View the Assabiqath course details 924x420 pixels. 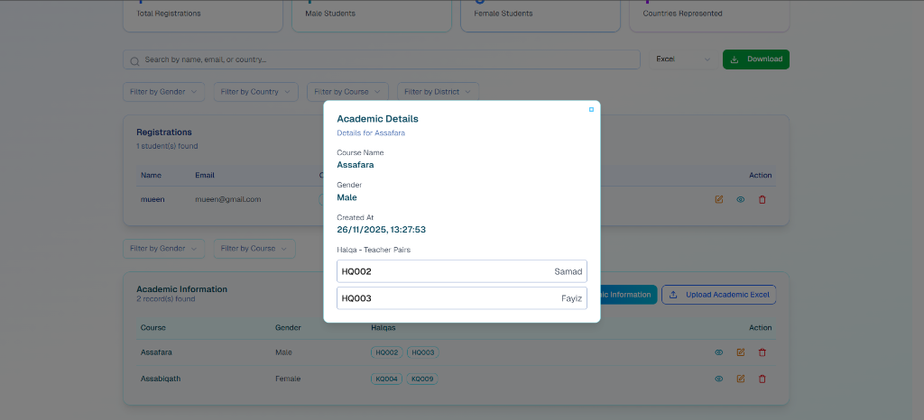719,379
